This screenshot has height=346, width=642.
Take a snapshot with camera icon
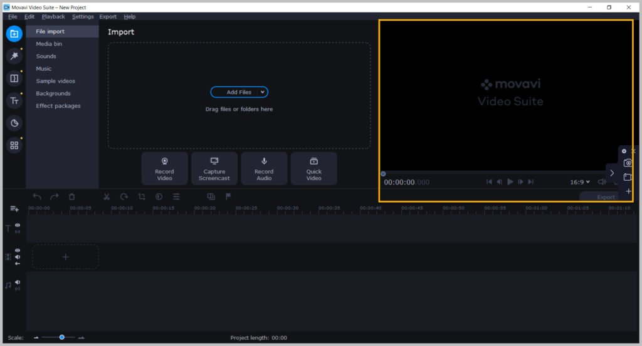pos(627,163)
